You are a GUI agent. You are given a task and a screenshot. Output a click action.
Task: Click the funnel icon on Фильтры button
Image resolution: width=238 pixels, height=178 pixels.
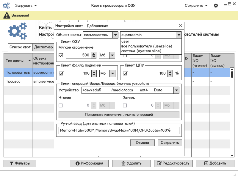click(x=12, y=163)
